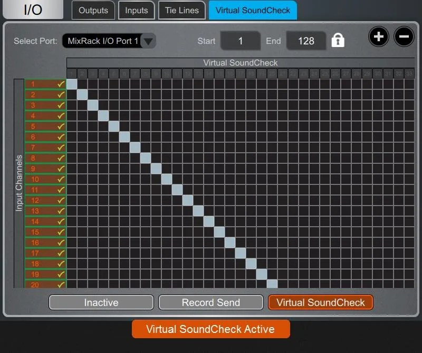Toggle the padlock lock icon
The height and width of the screenshot is (353, 422).
pyautogui.click(x=338, y=41)
